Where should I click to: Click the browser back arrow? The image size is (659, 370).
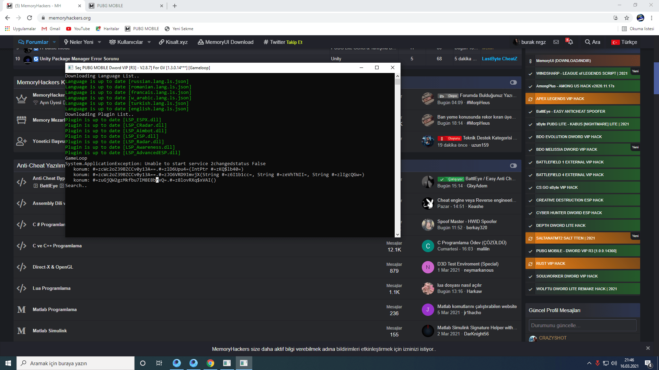click(8, 18)
